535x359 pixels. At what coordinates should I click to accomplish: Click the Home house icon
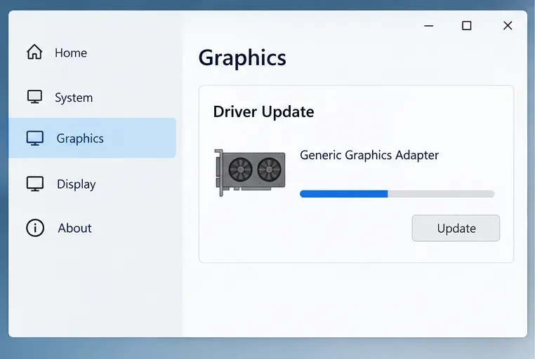(x=34, y=52)
